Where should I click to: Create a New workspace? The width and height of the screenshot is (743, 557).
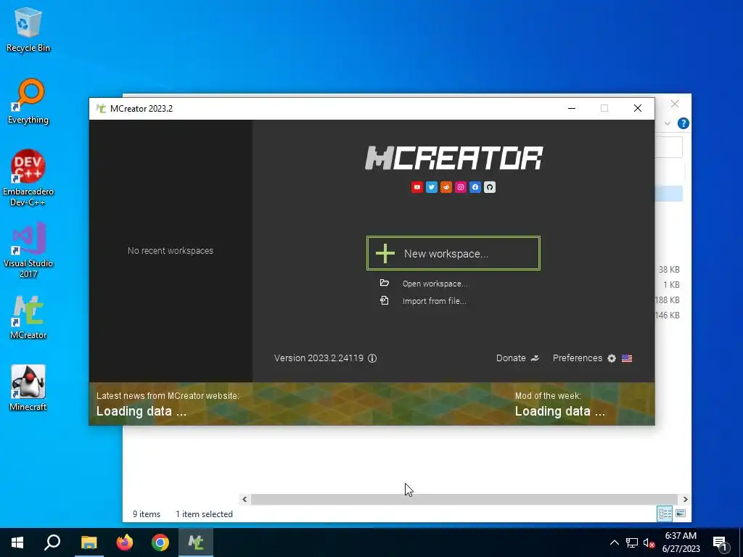click(x=453, y=253)
